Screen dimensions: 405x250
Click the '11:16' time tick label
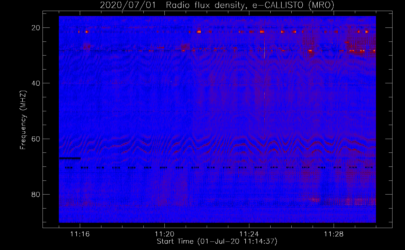pos(80,234)
